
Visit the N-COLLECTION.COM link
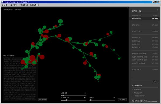[139, 96]
